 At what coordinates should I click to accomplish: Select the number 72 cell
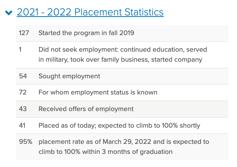pyautogui.click(x=22, y=93)
